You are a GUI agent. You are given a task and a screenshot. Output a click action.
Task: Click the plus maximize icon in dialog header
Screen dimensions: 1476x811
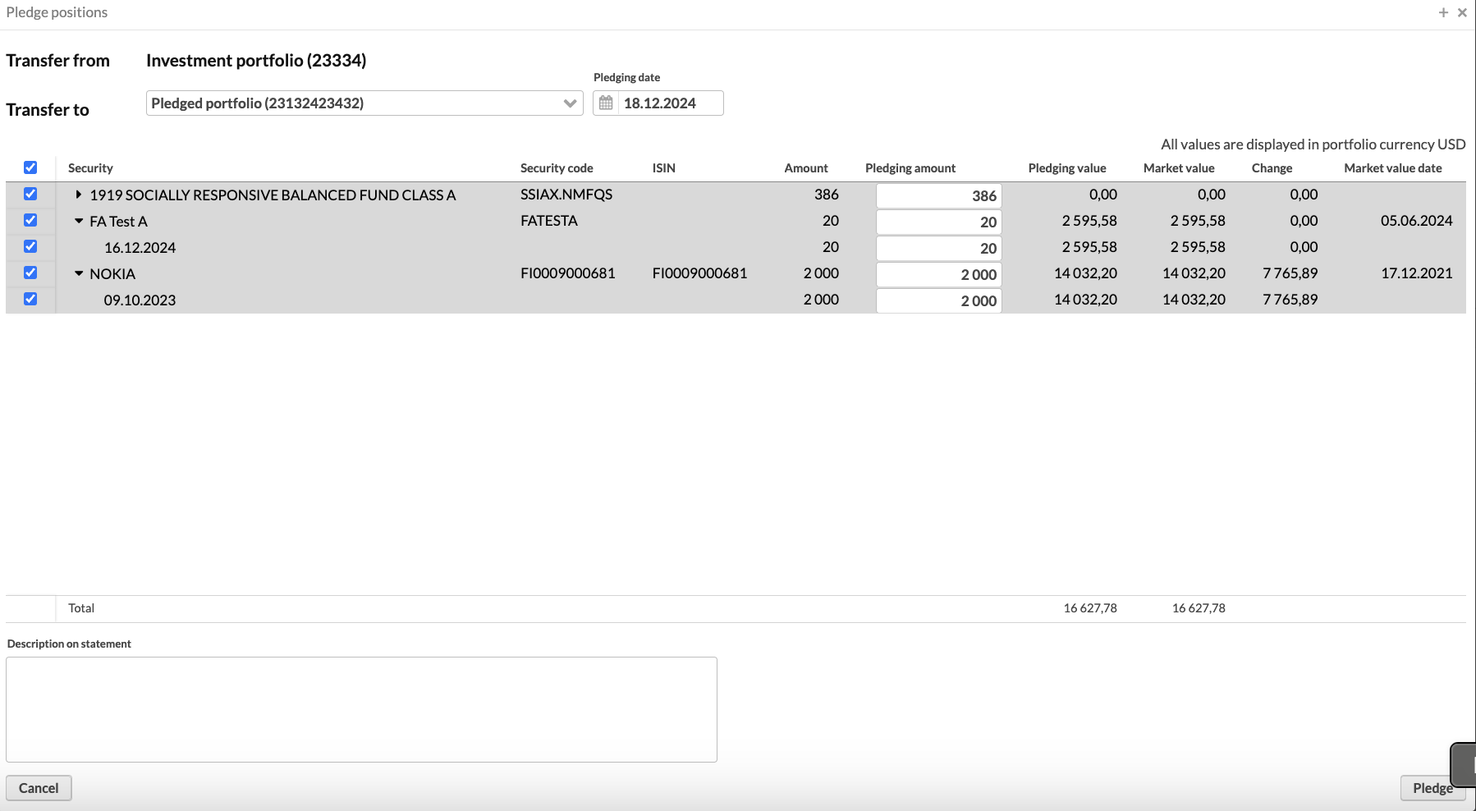pyautogui.click(x=1443, y=12)
